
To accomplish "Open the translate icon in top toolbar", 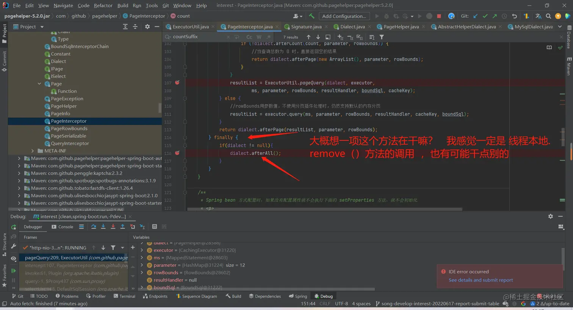I will click(539, 16).
